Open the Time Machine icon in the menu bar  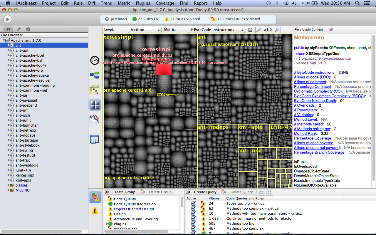tap(268, 3)
